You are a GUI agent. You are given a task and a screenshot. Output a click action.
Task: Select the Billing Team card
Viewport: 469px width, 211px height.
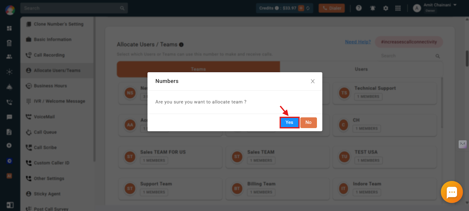click(x=277, y=189)
